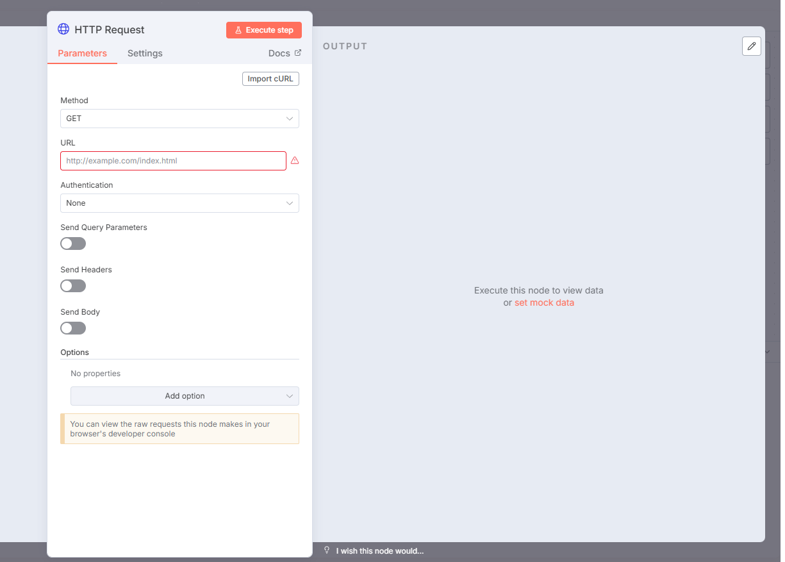The image size is (785, 562).
Task: Open the Method dropdown showing GET
Action: (173, 119)
